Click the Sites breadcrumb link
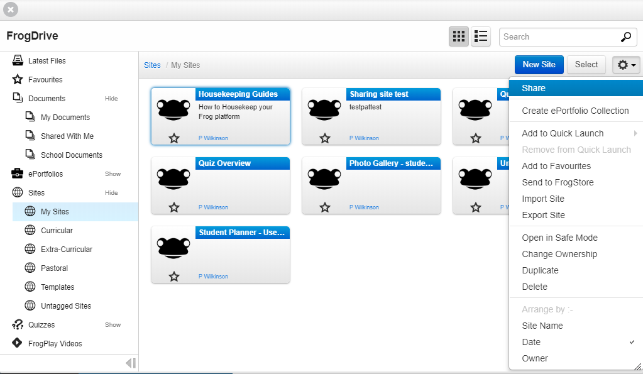The width and height of the screenshot is (643, 374). 152,65
